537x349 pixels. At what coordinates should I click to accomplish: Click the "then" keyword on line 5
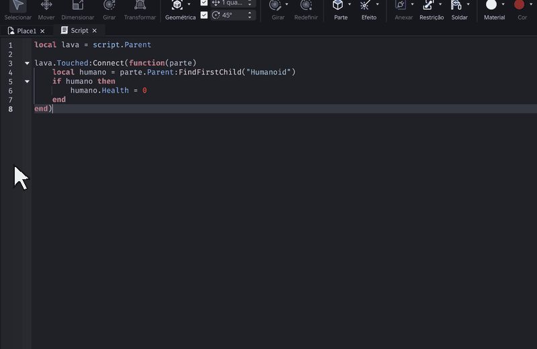(106, 81)
